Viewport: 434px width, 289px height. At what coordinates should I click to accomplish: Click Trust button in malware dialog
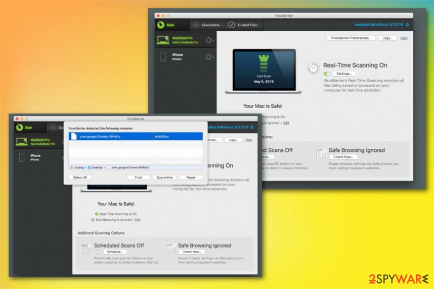coord(138,178)
